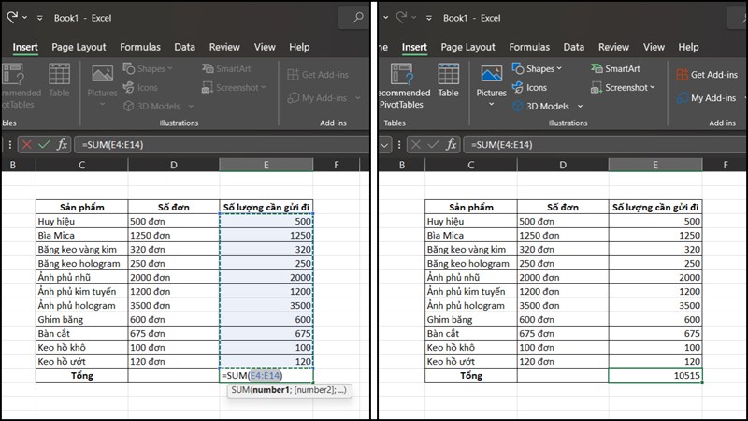Click SmartArt in right window ribbon
This screenshot has width=748, height=421.
click(x=615, y=68)
